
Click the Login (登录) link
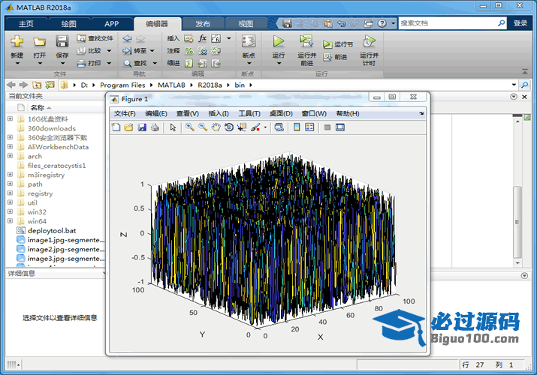click(520, 23)
